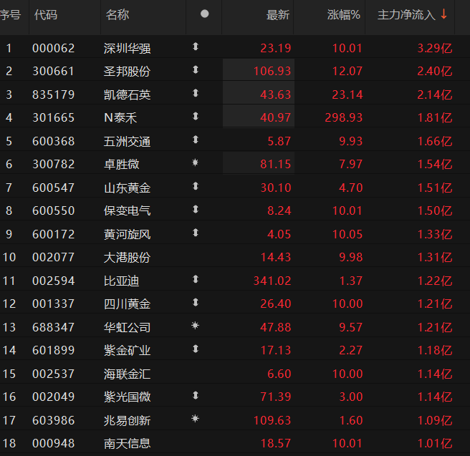Screen dimensions: 470x456
Task: Click the up-down arrow icon for 山东黄金
Action: pos(196,186)
